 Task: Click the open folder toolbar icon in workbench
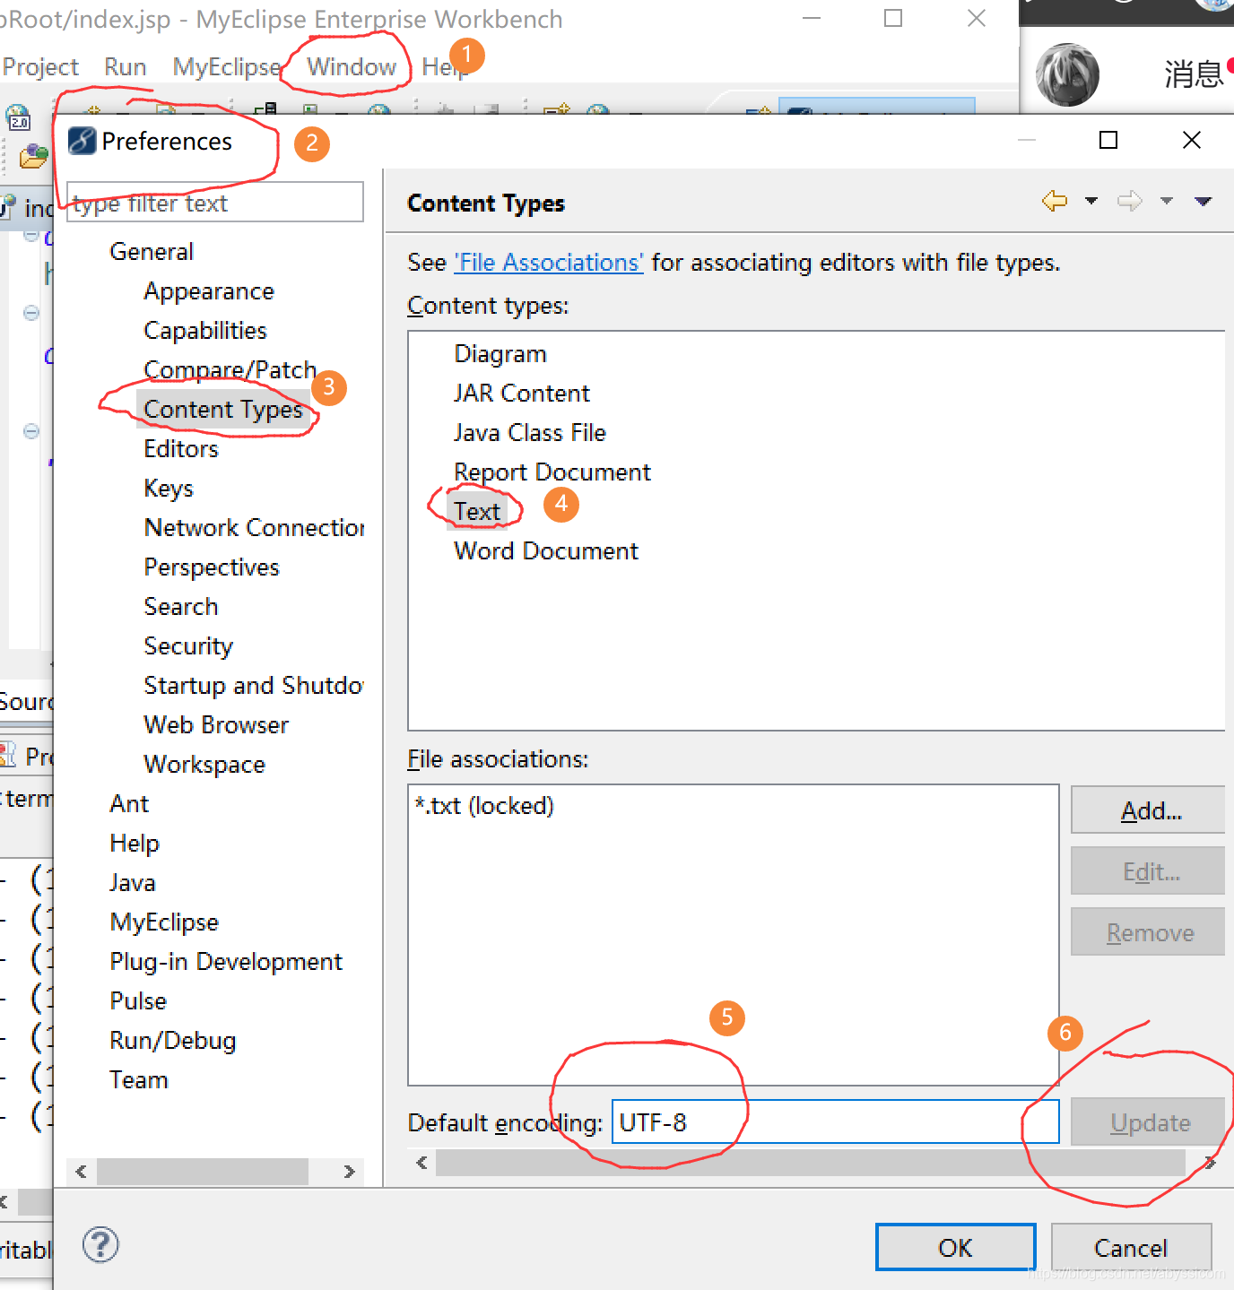[34, 156]
